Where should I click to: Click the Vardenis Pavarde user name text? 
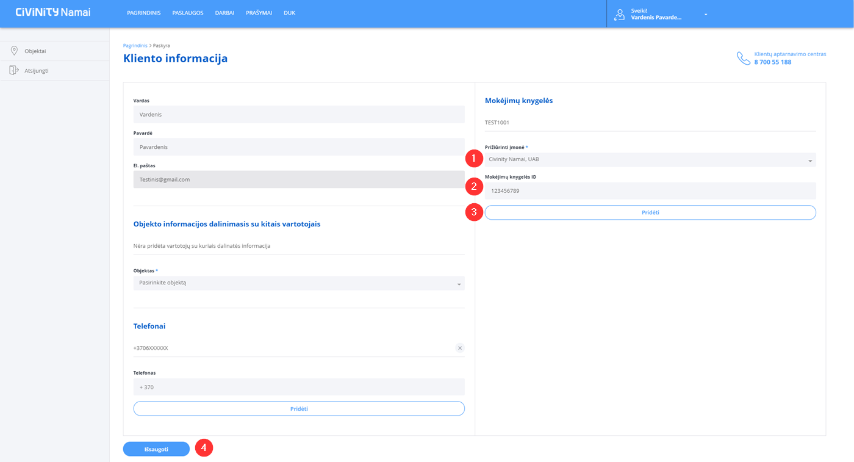(656, 18)
